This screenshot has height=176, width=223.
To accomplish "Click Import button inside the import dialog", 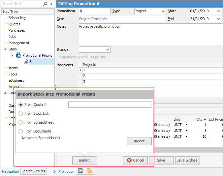I will [x=139, y=141].
